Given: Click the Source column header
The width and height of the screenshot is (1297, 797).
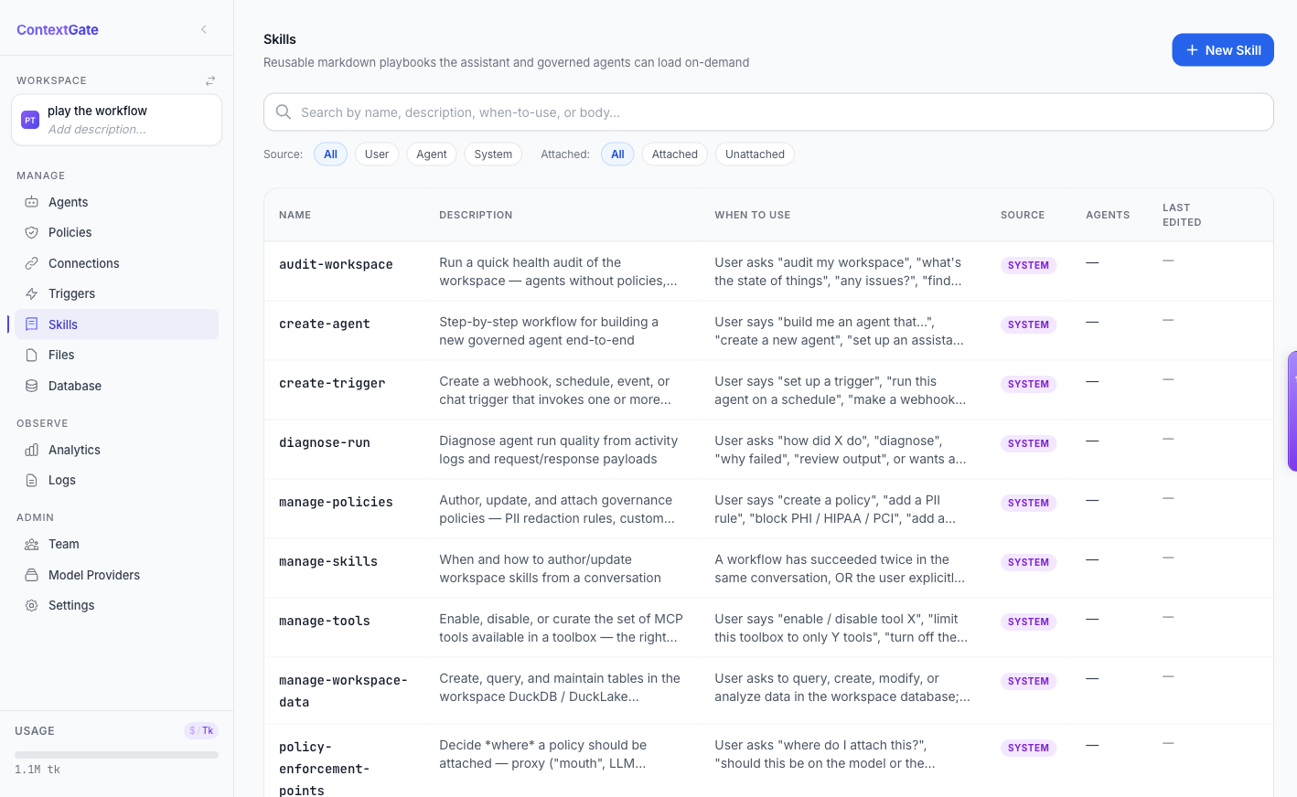Looking at the screenshot, I should click(1023, 215).
